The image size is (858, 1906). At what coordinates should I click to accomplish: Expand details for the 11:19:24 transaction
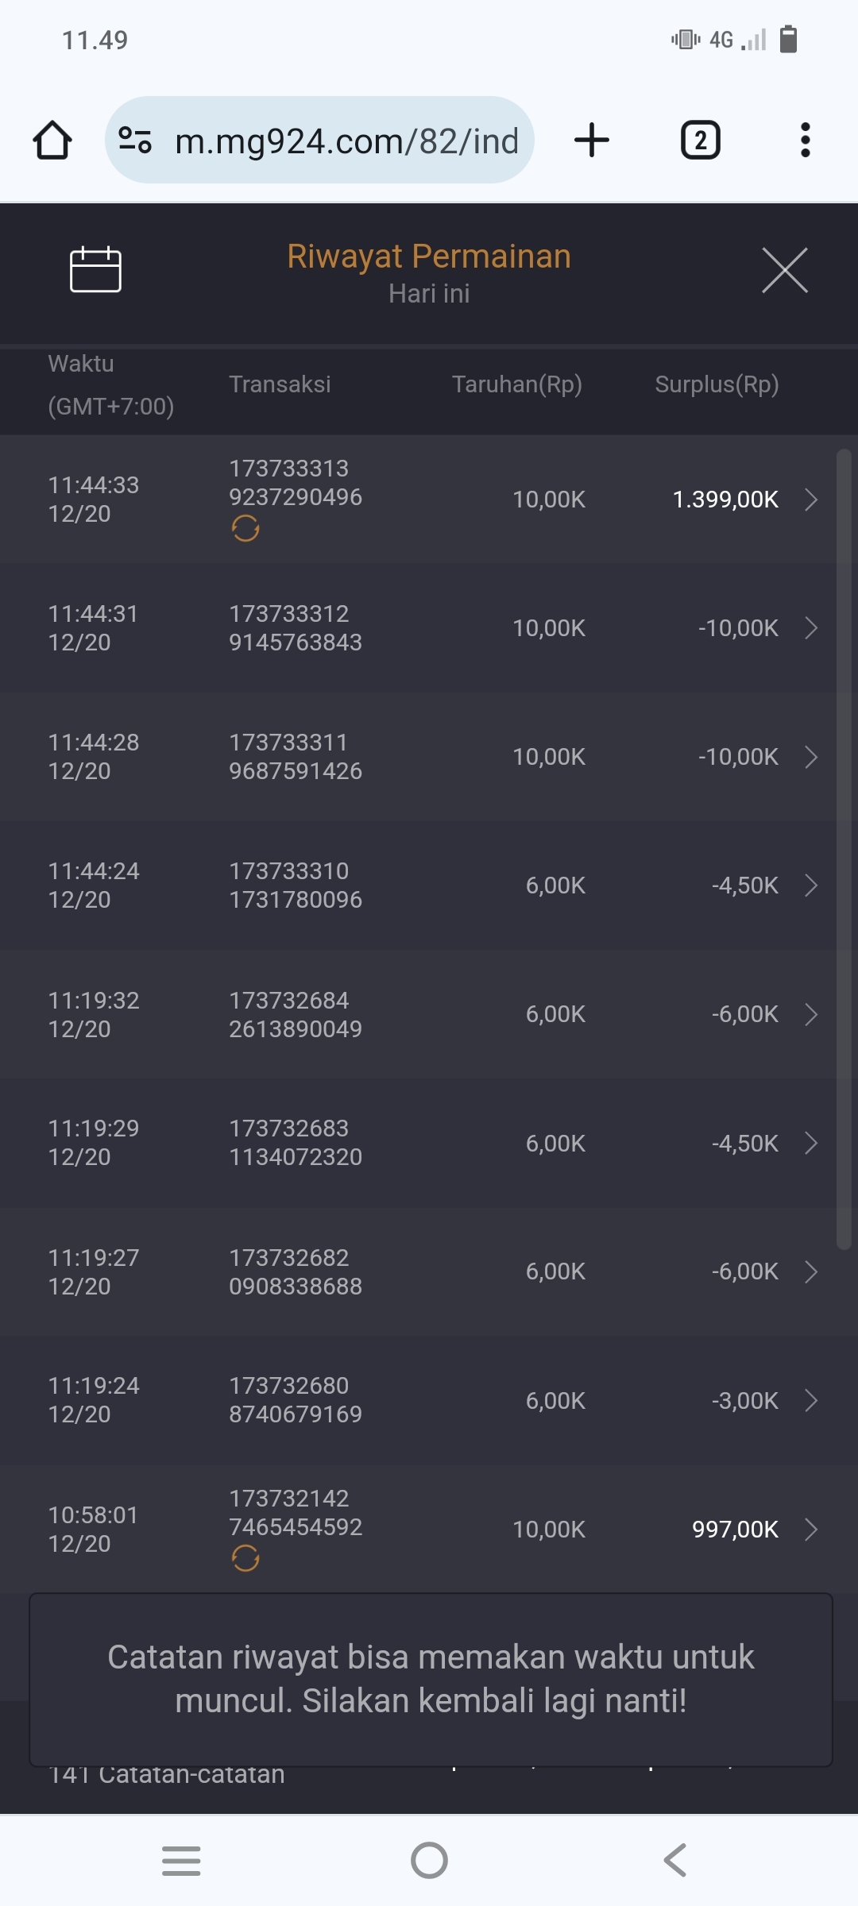[810, 1400]
